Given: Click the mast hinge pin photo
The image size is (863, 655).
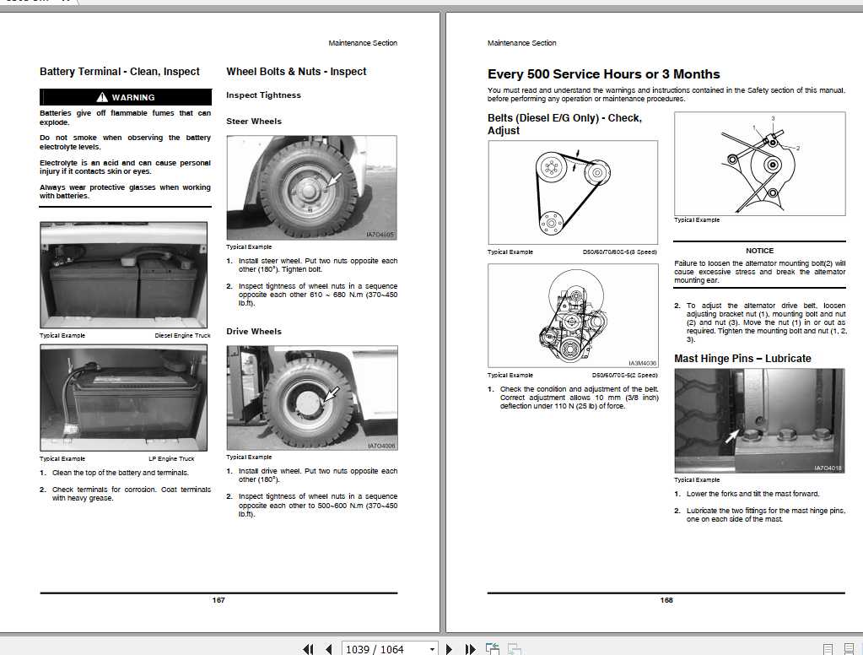Looking at the screenshot, I should tap(759, 421).
